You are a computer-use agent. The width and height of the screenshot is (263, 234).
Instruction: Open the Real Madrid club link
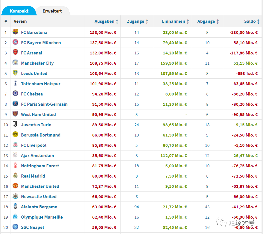click(x=33, y=176)
